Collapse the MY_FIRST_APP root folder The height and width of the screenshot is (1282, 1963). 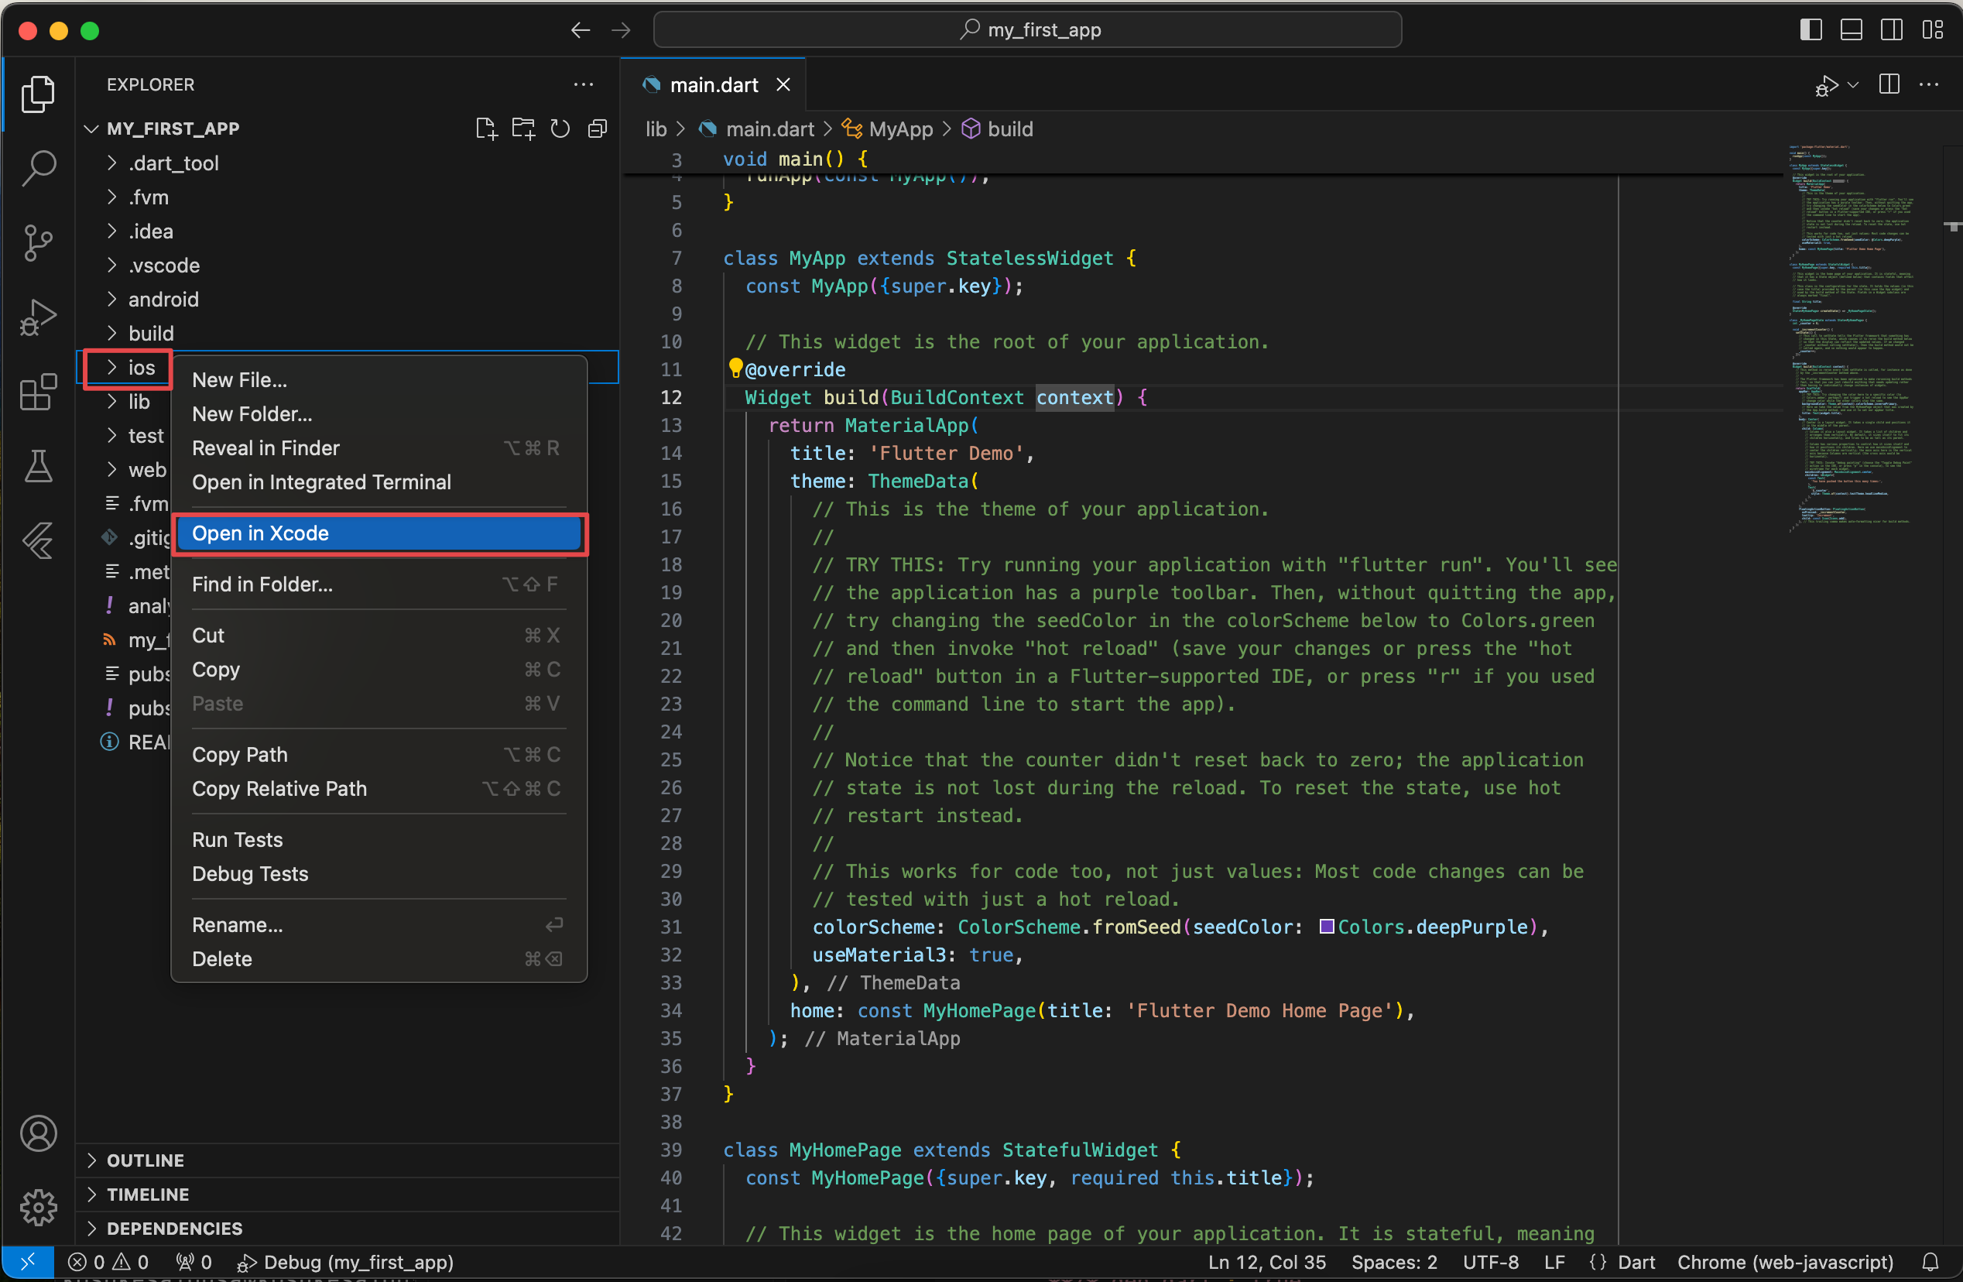(x=91, y=129)
